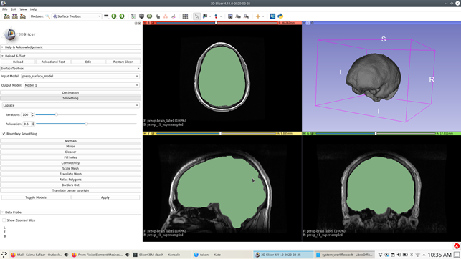Toggle Boundary Smoothing checkbox
461x259 pixels.
pos(4,134)
